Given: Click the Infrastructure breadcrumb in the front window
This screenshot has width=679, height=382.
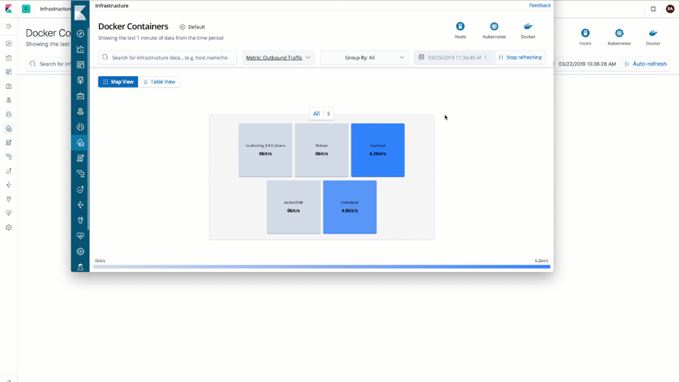Looking at the screenshot, I should 111,5.
